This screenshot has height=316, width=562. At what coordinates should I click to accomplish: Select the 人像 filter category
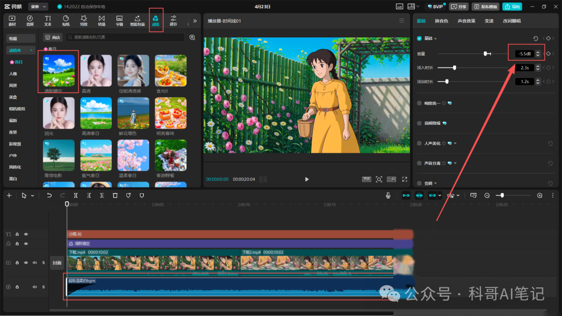click(x=13, y=74)
